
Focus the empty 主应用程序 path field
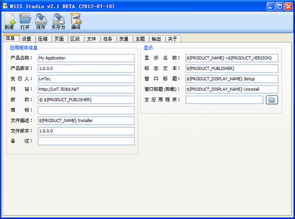point(224,100)
